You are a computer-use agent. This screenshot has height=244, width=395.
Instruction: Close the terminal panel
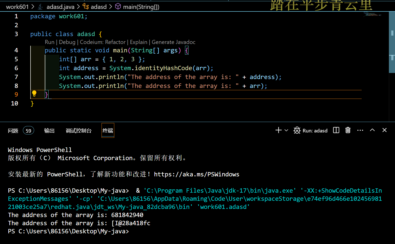(385, 130)
